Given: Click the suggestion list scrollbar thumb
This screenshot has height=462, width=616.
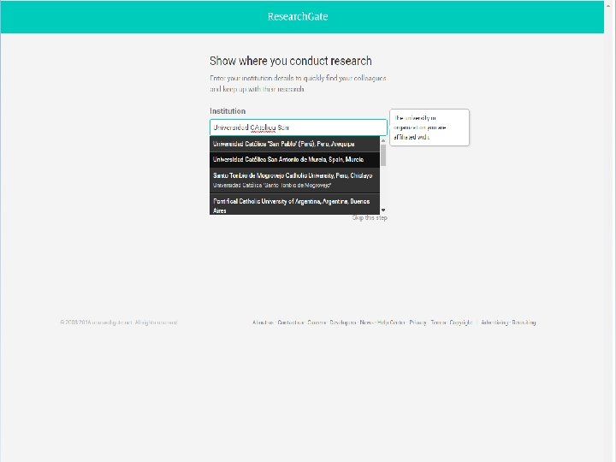Looking at the screenshot, I should coord(383,155).
